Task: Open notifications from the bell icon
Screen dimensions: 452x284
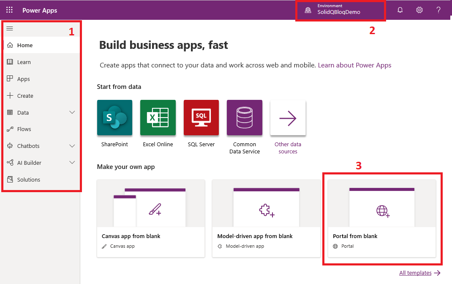Action: coord(400,10)
